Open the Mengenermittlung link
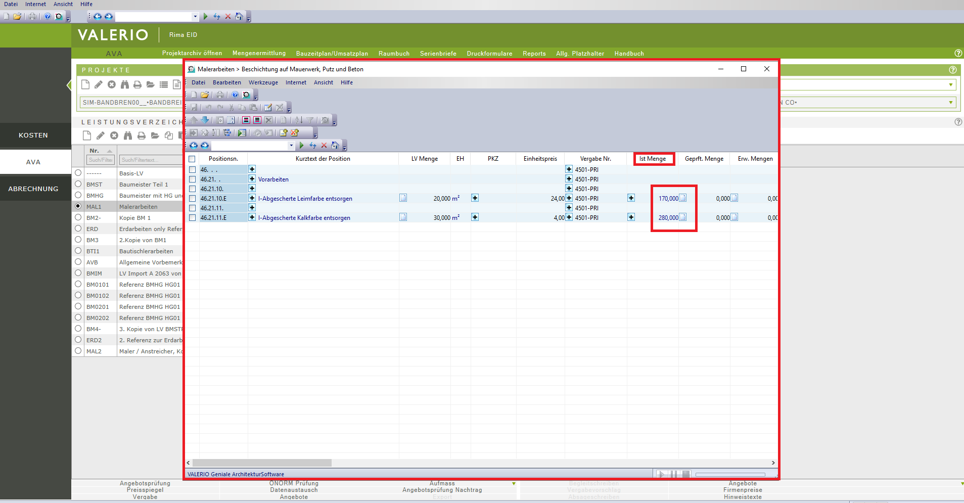Viewport: 964px width, 503px height. [x=259, y=53]
